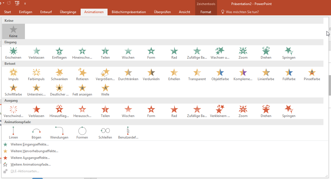Apply the Einfliegen entrance effect
Viewport: 331px width, 179px height.
click(x=59, y=52)
